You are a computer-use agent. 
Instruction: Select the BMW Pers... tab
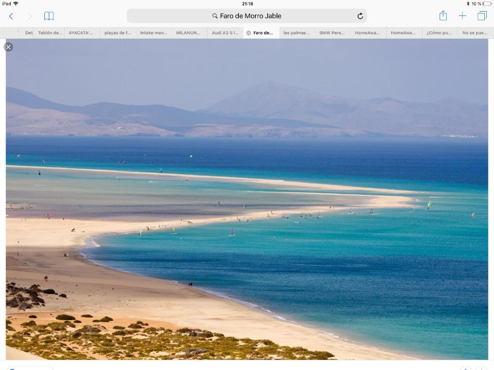coord(332,33)
